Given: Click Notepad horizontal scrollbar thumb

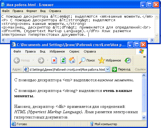Looking at the screenshot, I should point(77,40).
